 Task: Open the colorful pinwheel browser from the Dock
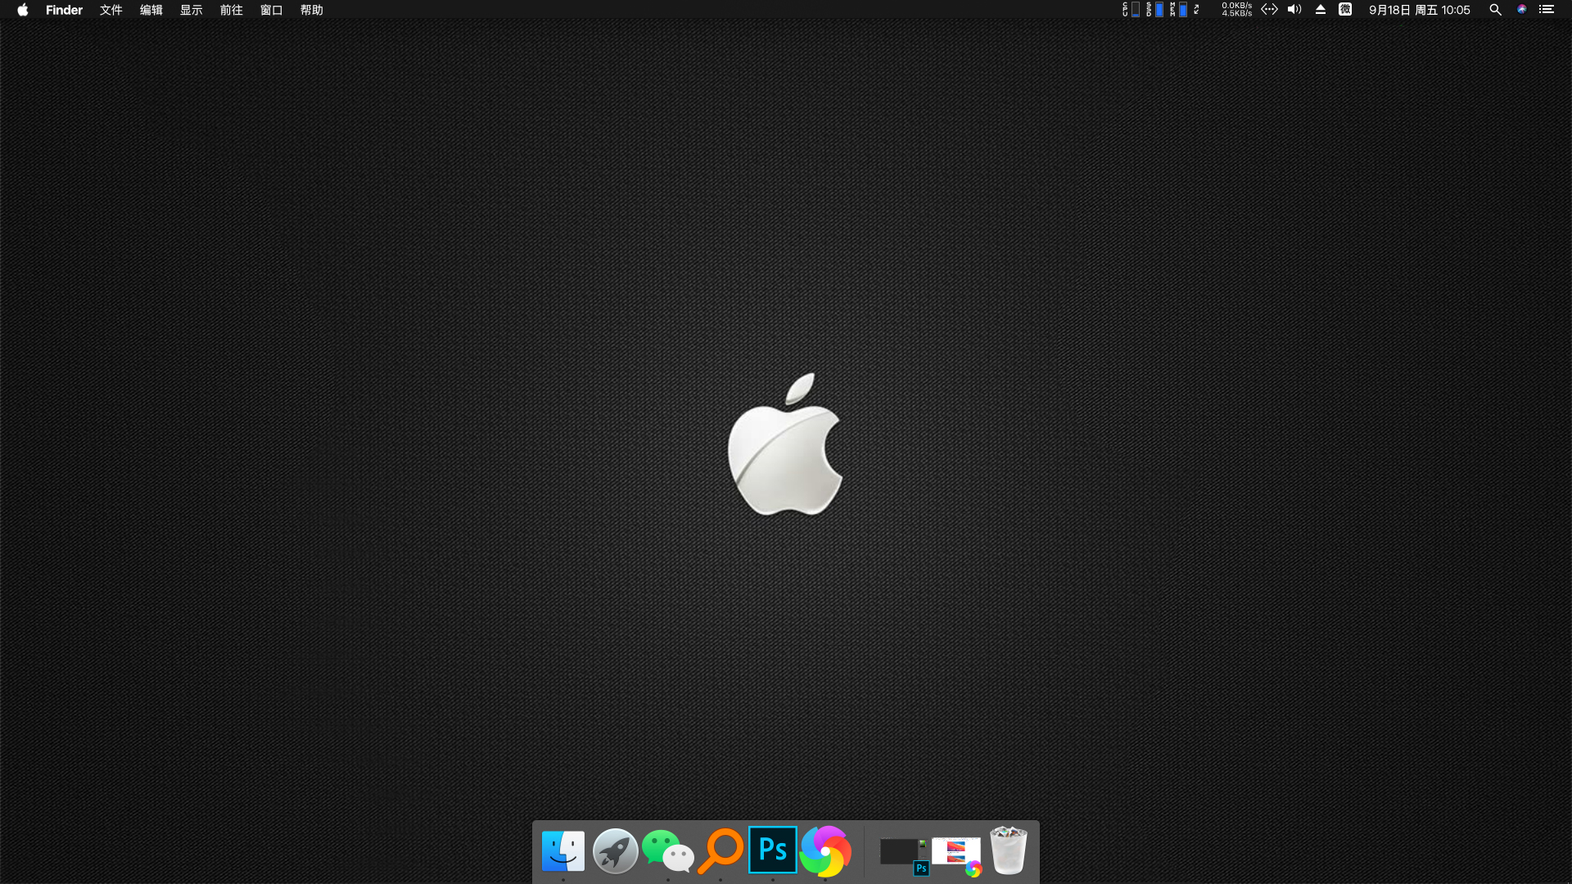[x=824, y=850]
